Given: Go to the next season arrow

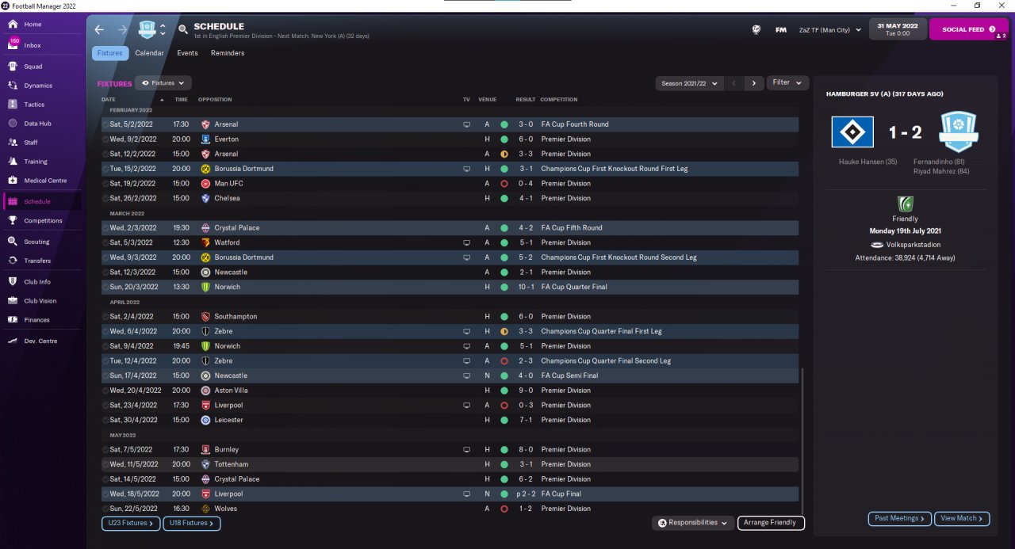Looking at the screenshot, I should click(x=754, y=83).
